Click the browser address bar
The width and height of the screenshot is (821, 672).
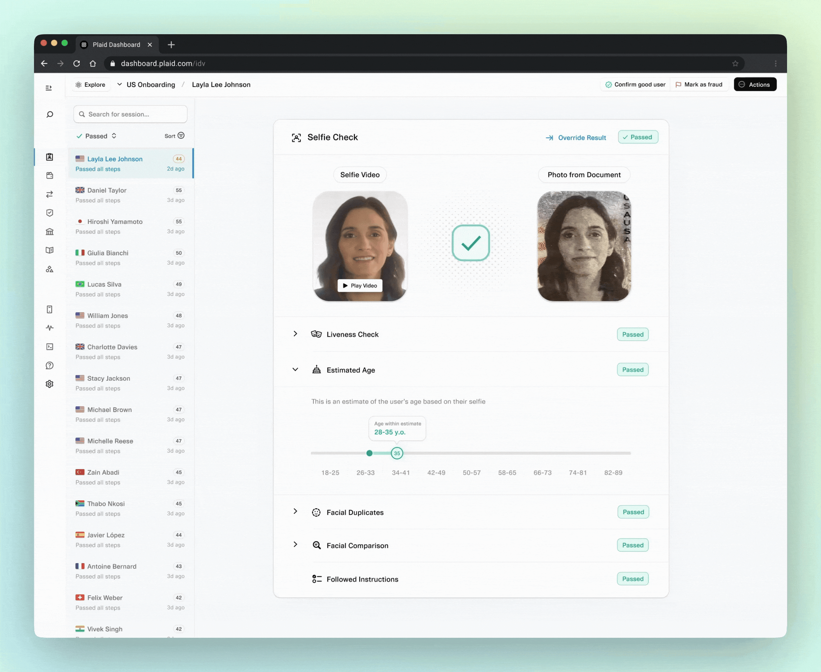tap(424, 63)
